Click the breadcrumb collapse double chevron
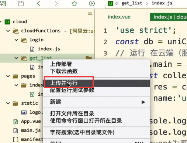This screenshot has width=187, height=143. pyautogui.click(x=117, y=3)
